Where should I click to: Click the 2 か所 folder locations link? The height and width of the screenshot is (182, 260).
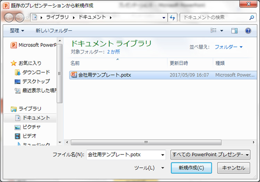[113, 52]
